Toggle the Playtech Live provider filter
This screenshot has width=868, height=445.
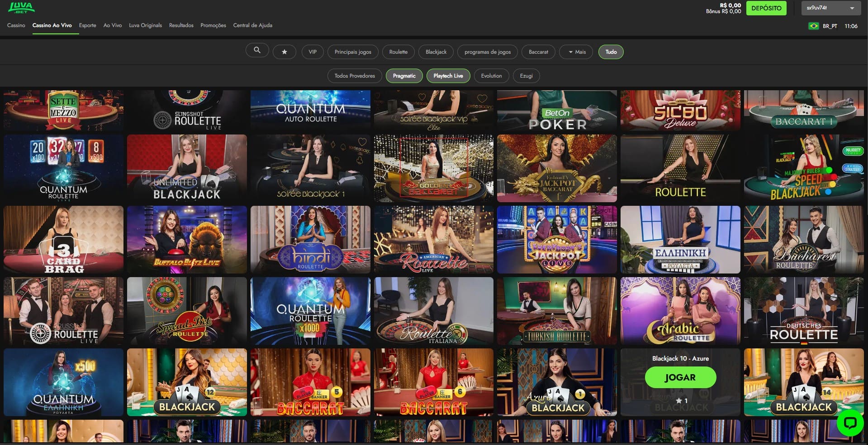pyautogui.click(x=448, y=76)
